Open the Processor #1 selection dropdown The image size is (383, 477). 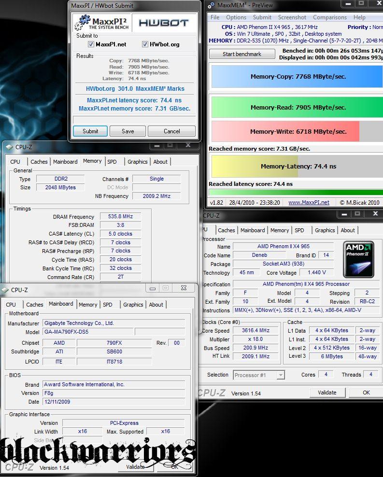pos(259,375)
